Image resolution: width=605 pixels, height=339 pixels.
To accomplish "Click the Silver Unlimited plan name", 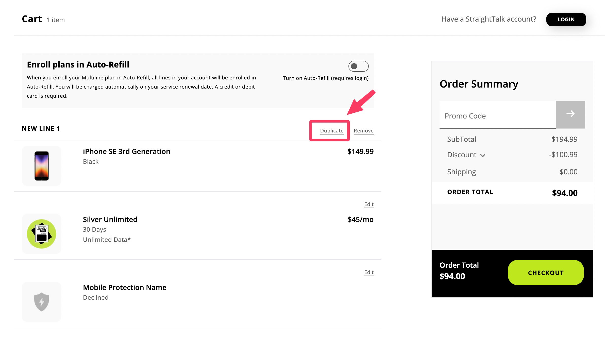I will tap(110, 219).
